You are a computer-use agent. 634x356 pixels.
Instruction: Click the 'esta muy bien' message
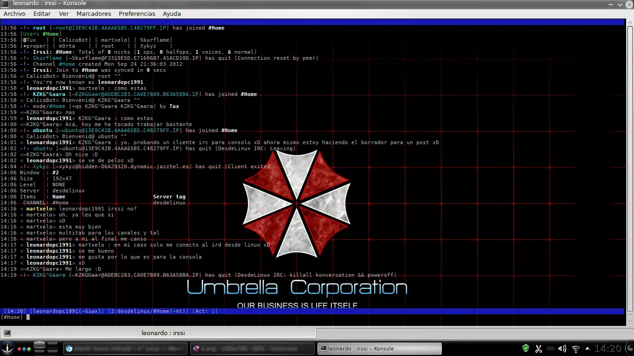[80, 227]
